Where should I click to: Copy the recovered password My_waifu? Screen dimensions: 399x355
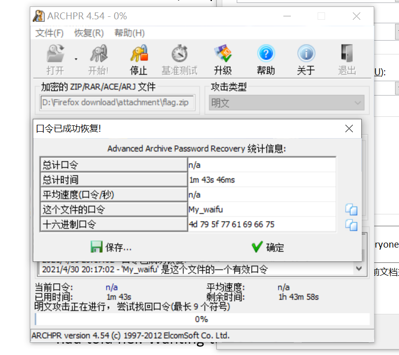click(351, 210)
